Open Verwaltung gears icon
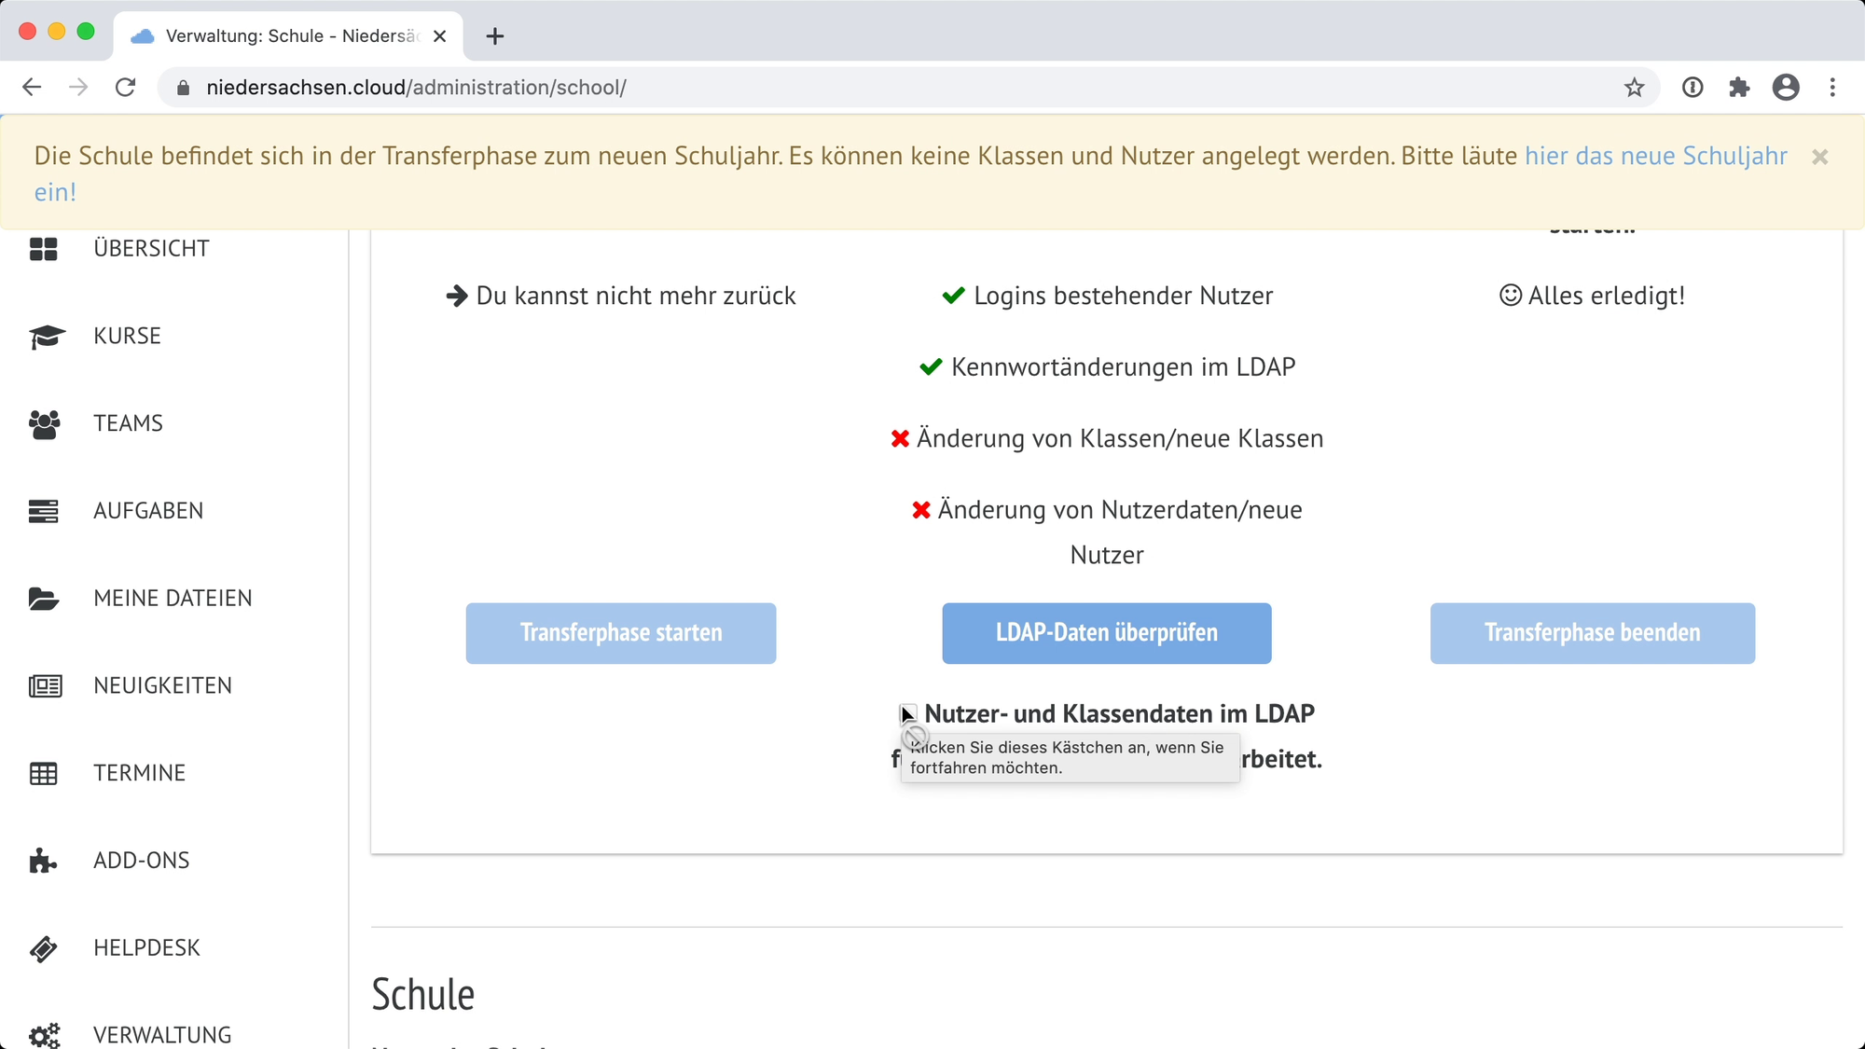Screen dimensions: 1865x1049 pyautogui.click(x=44, y=1034)
